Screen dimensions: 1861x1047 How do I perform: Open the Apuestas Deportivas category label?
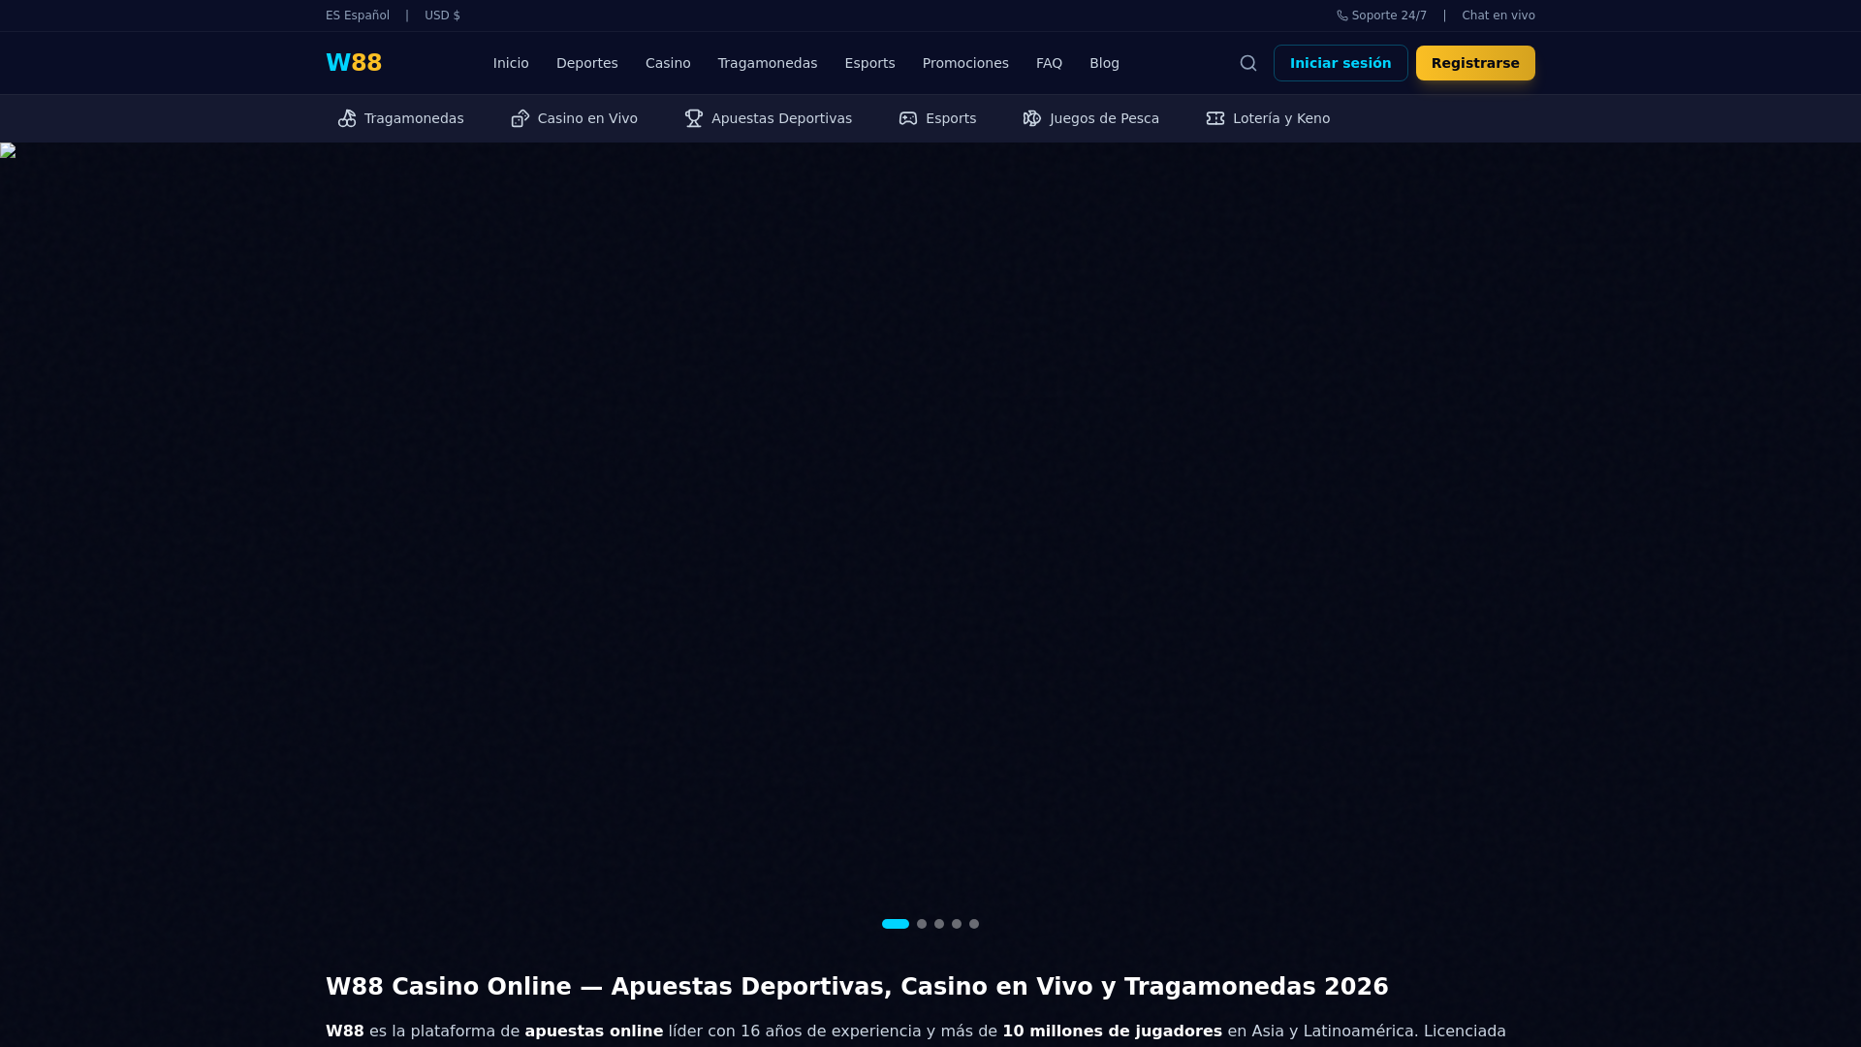[x=781, y=118]
